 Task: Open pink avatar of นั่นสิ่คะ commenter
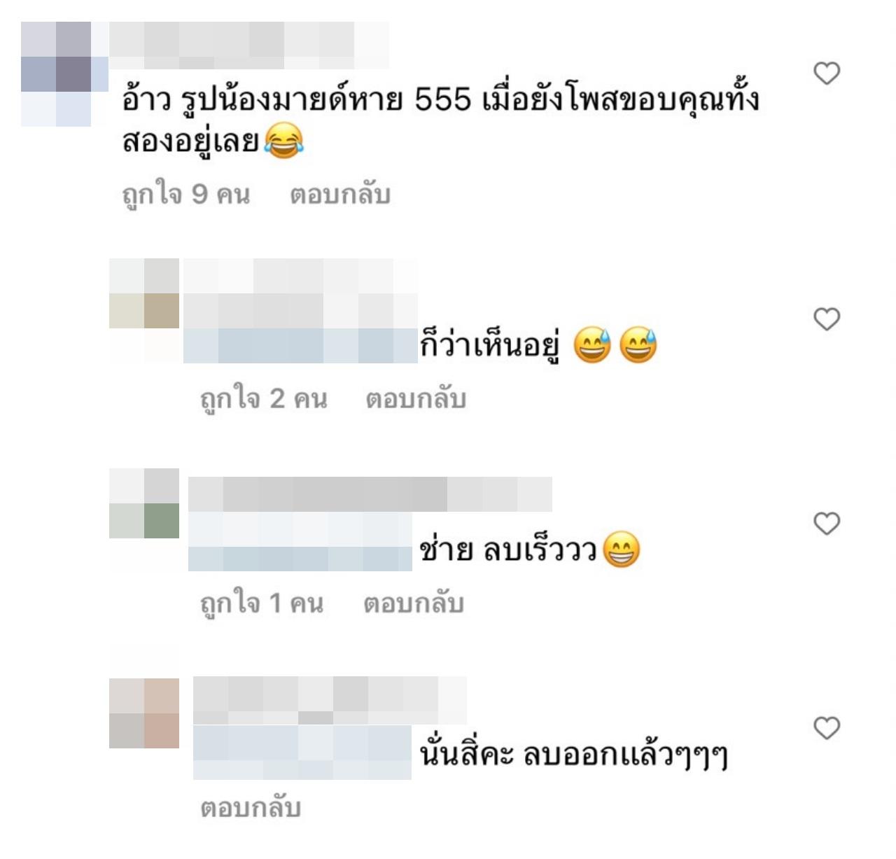click(x=144, y=713)
